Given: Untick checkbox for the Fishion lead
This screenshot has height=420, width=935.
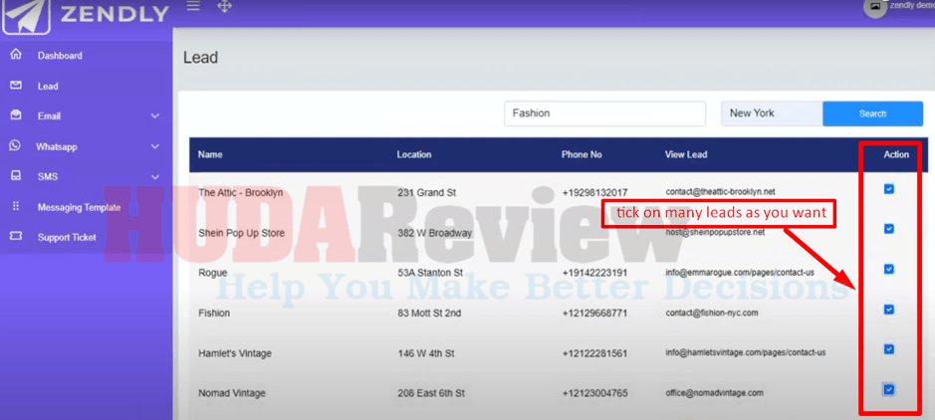Looking at the screenshot, I should pyautogui.click(x=888, y=310).
